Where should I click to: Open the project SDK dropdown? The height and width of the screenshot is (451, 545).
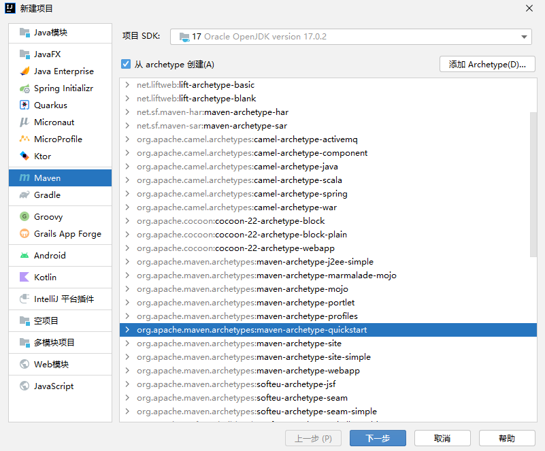350,37
